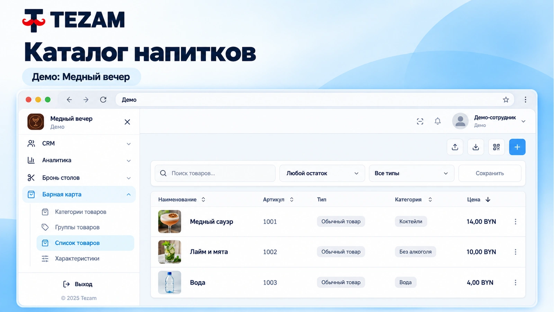The width and height of the screenshot is (554, 312).
Task: Click the scan frame icon in header
Action: pyautogui.click(x=420, y=121)
